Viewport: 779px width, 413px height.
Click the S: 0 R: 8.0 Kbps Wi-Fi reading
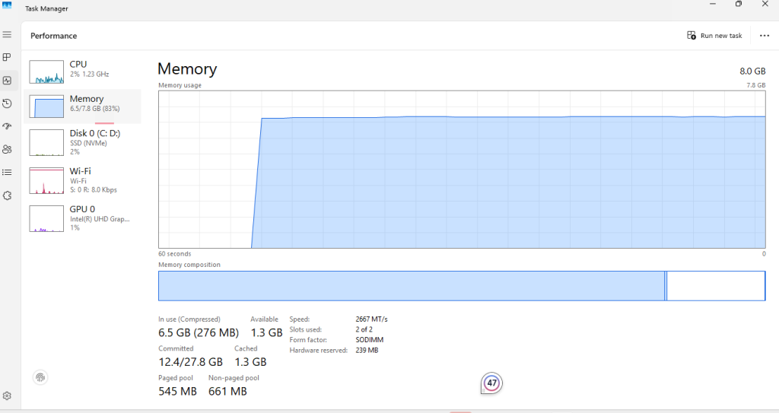(x=94, y=190)
